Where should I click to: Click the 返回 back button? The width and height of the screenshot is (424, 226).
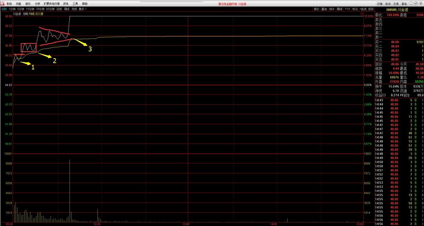pos(370,9)
